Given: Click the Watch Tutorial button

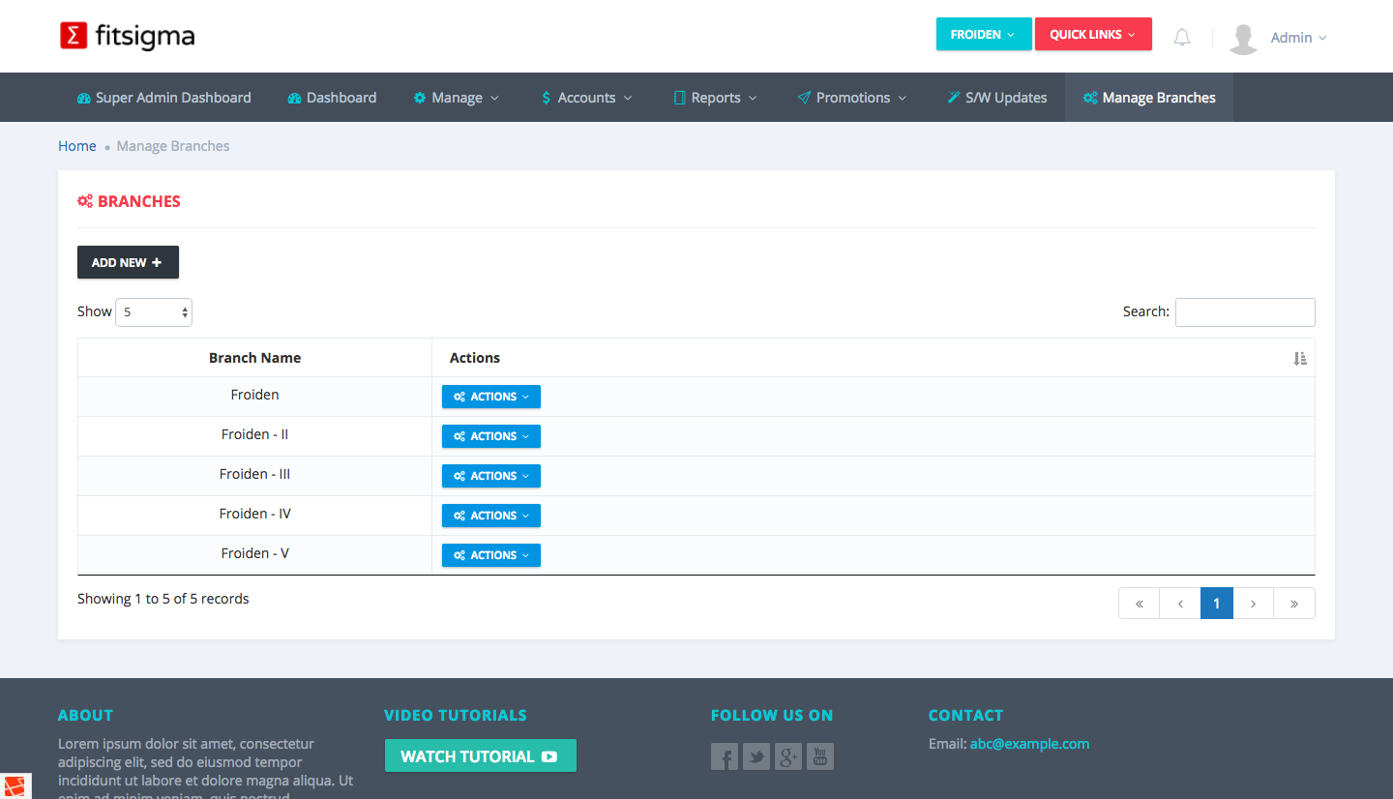Looking at the screenshot, I should click(x=480, y=756).
